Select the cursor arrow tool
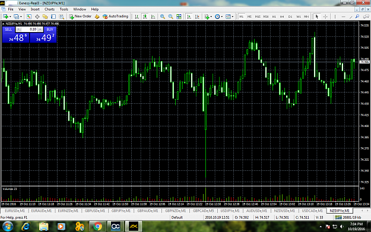Screen dimensions: 371x232 coord(317,17)
